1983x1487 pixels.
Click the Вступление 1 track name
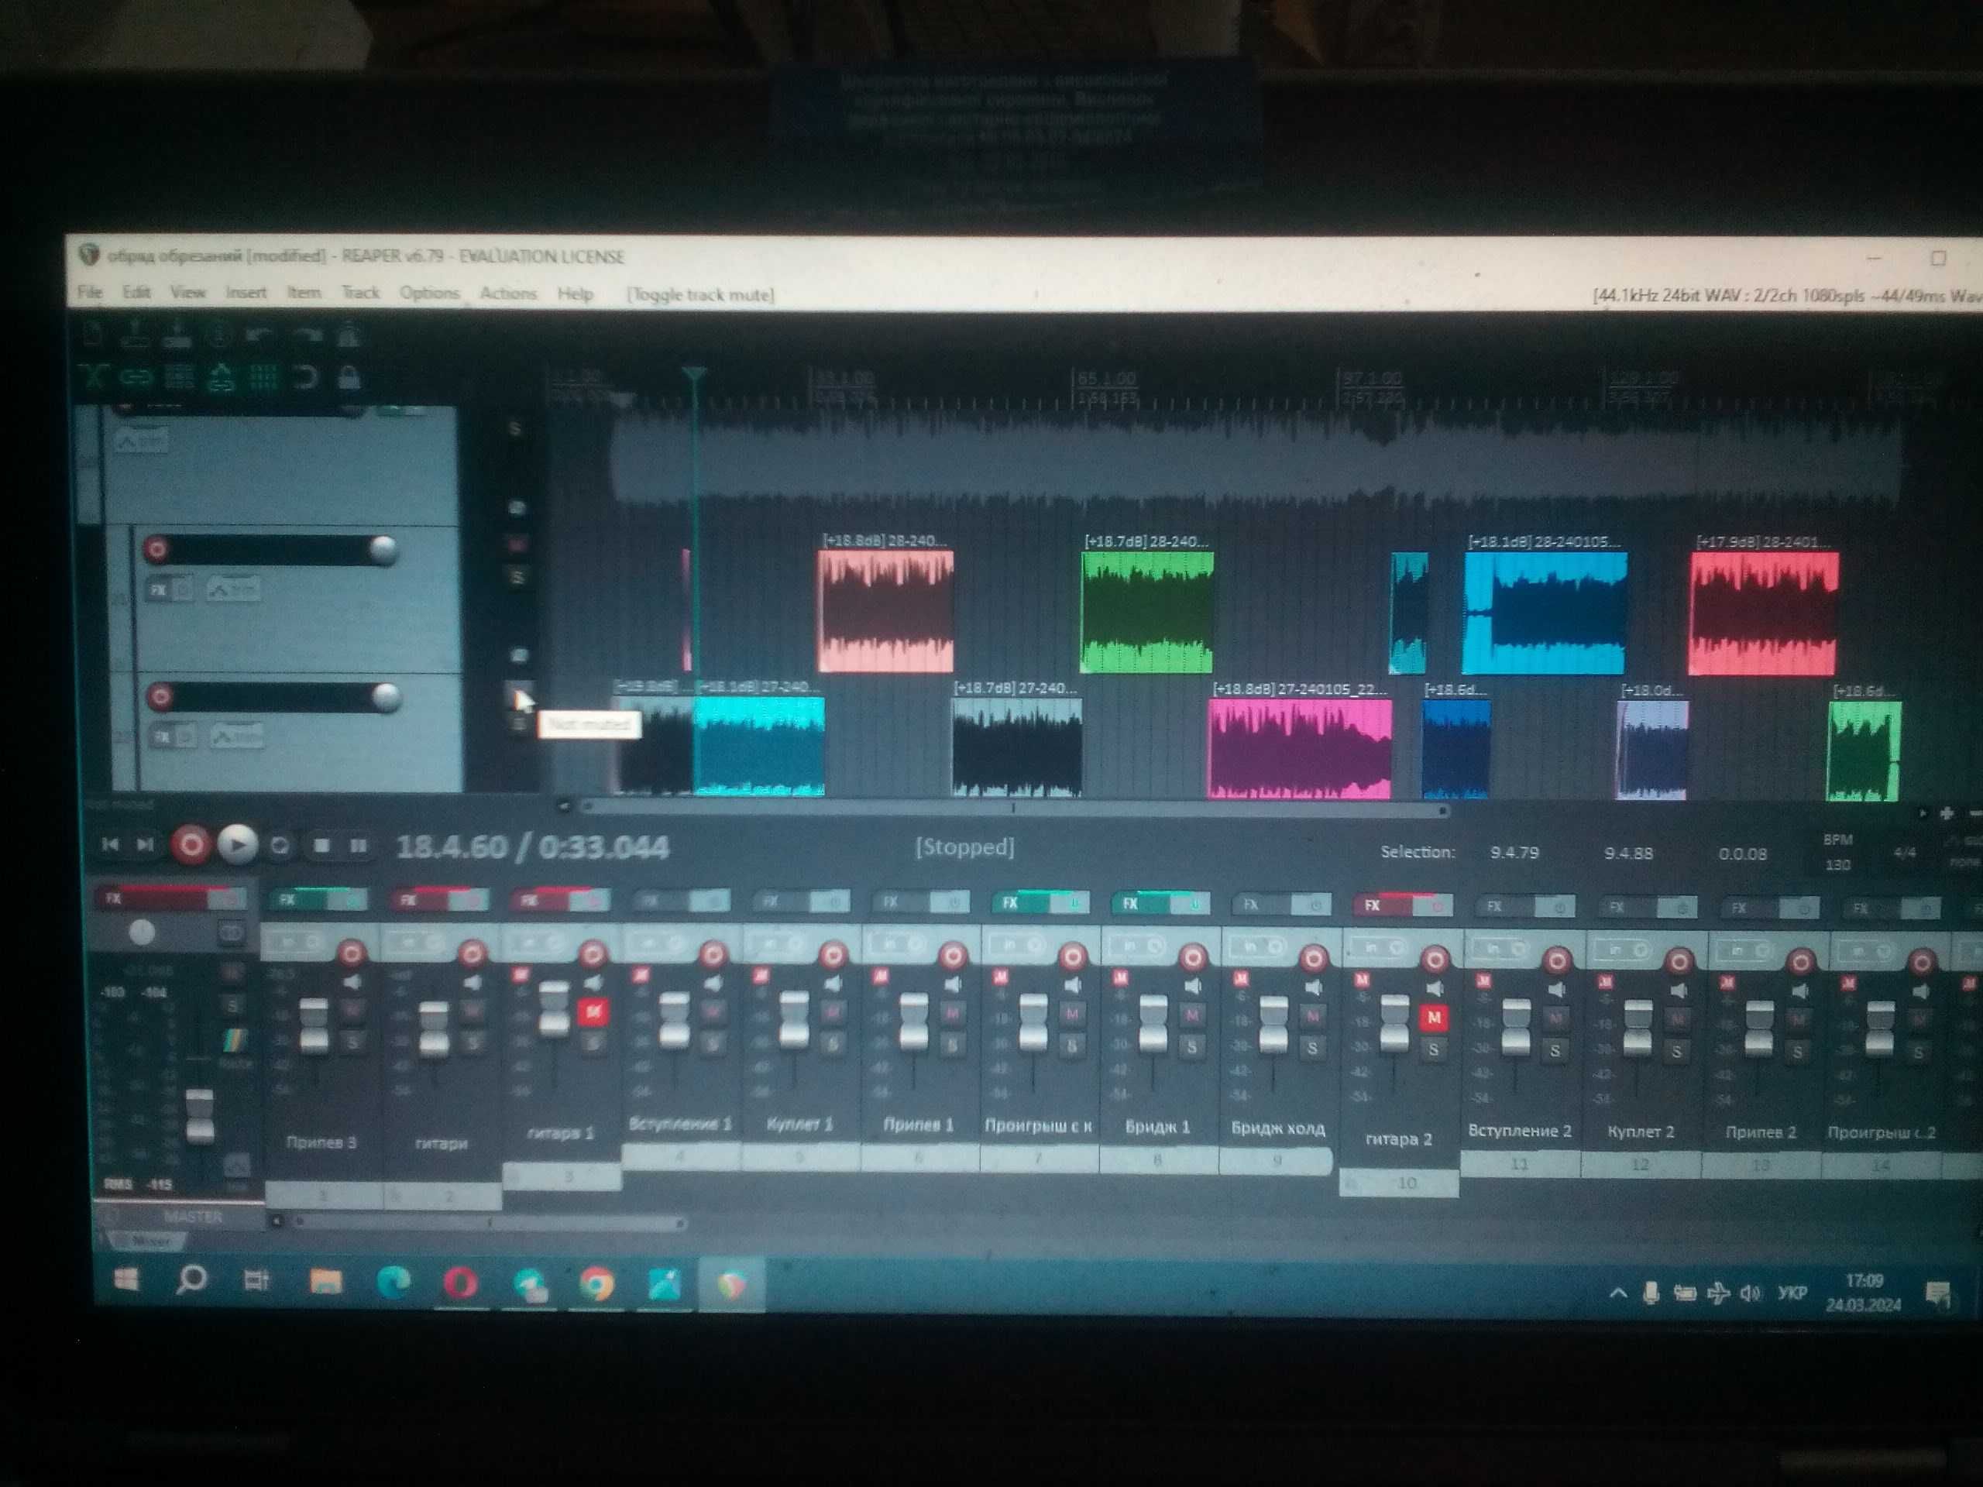pyautogui.click(x=679, y=1123)
